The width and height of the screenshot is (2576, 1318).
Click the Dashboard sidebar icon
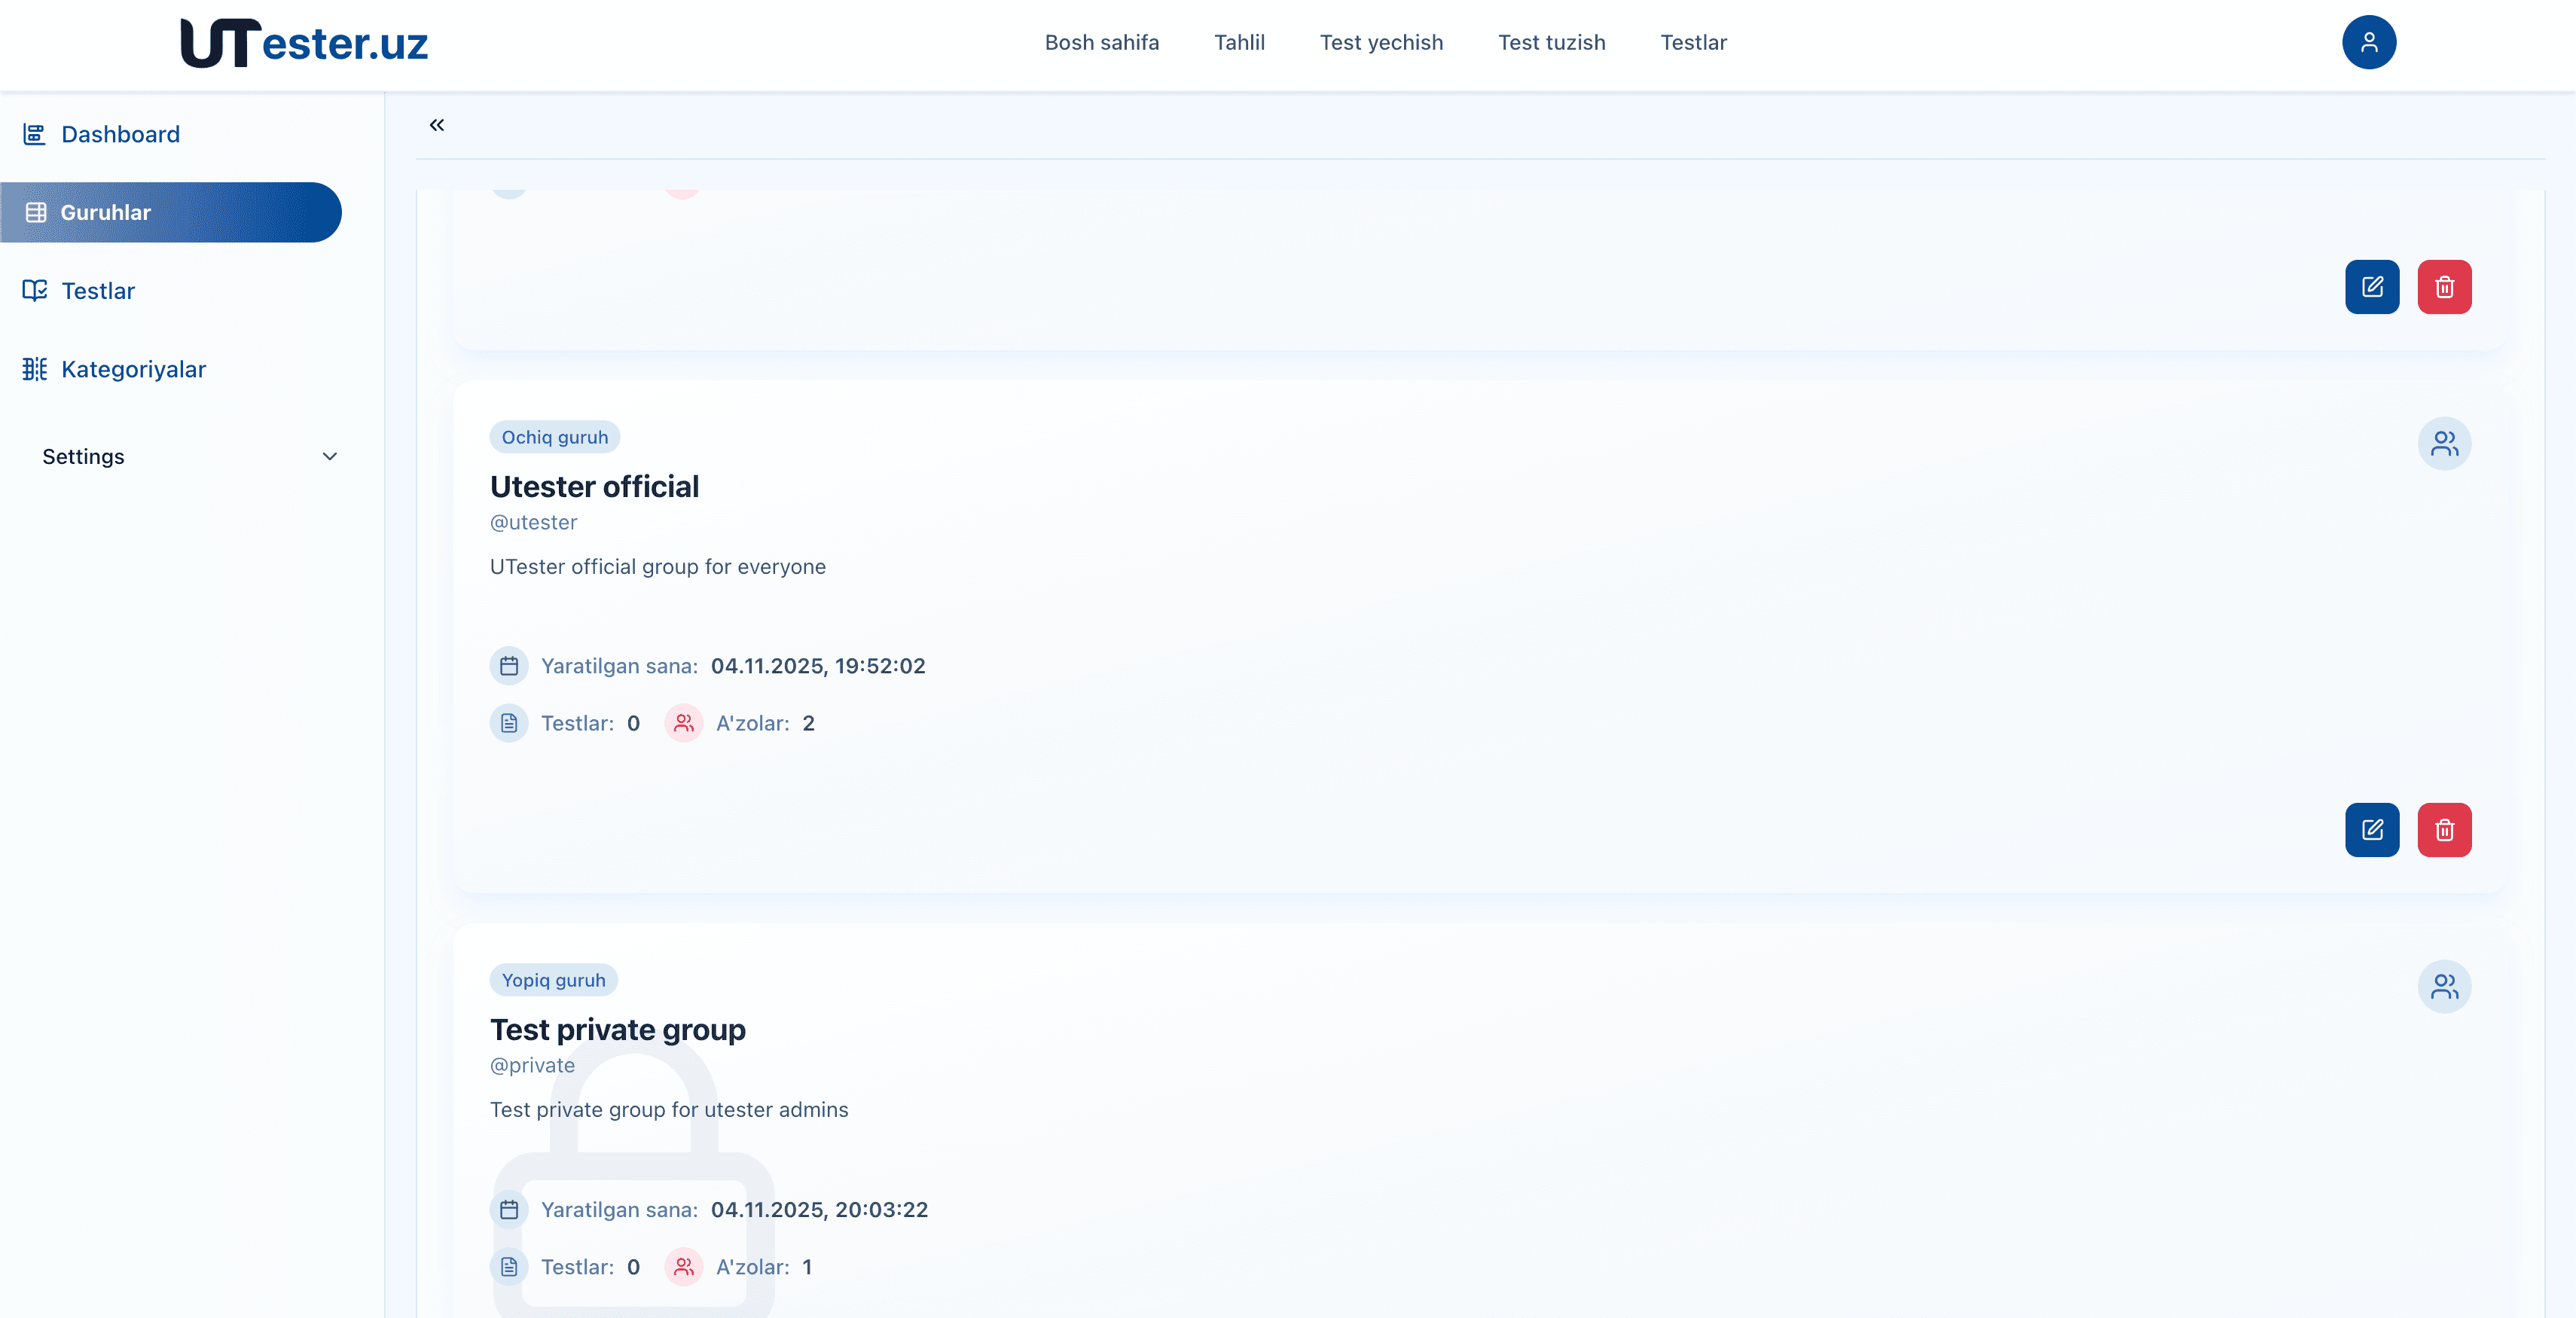35,134
